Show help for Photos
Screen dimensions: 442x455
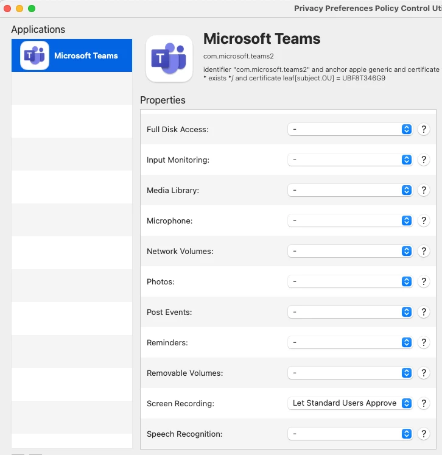424,281
